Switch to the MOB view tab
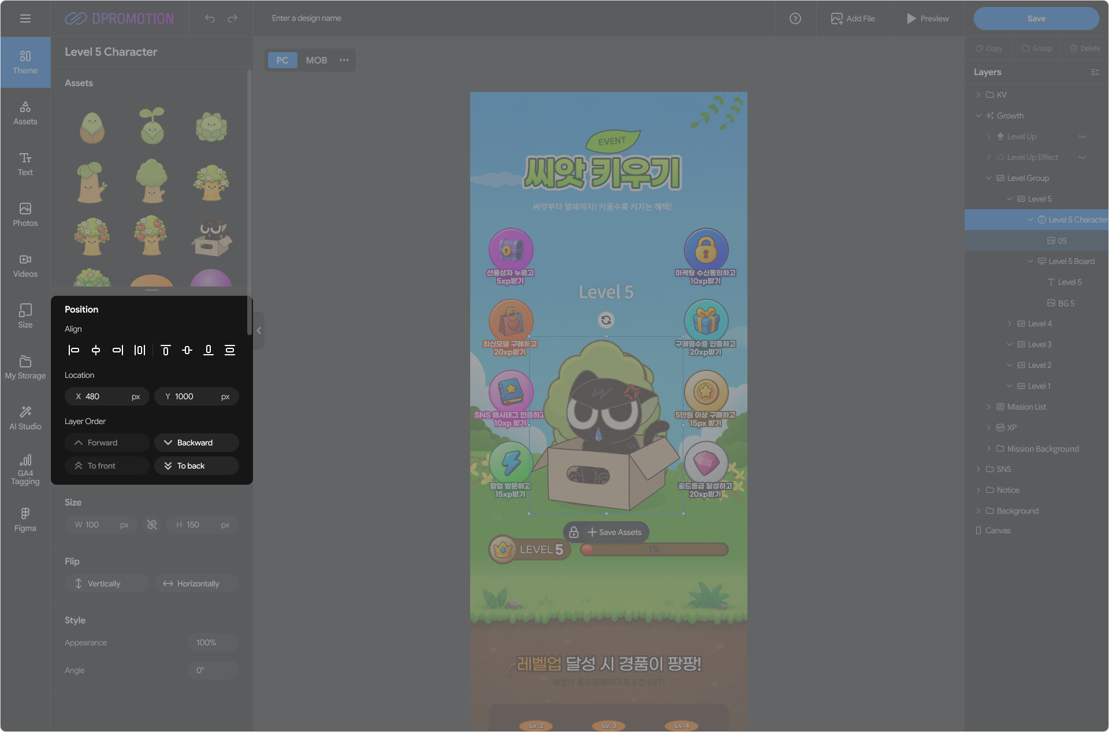Viewport: 1109px width, 732px height. [x=317, y=60]
